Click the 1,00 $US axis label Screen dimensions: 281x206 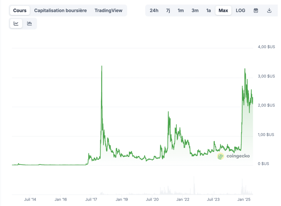click(x=266, y=135)
